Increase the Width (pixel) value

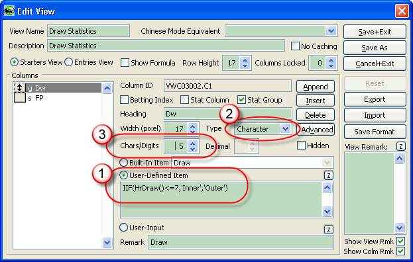(192, 126)
